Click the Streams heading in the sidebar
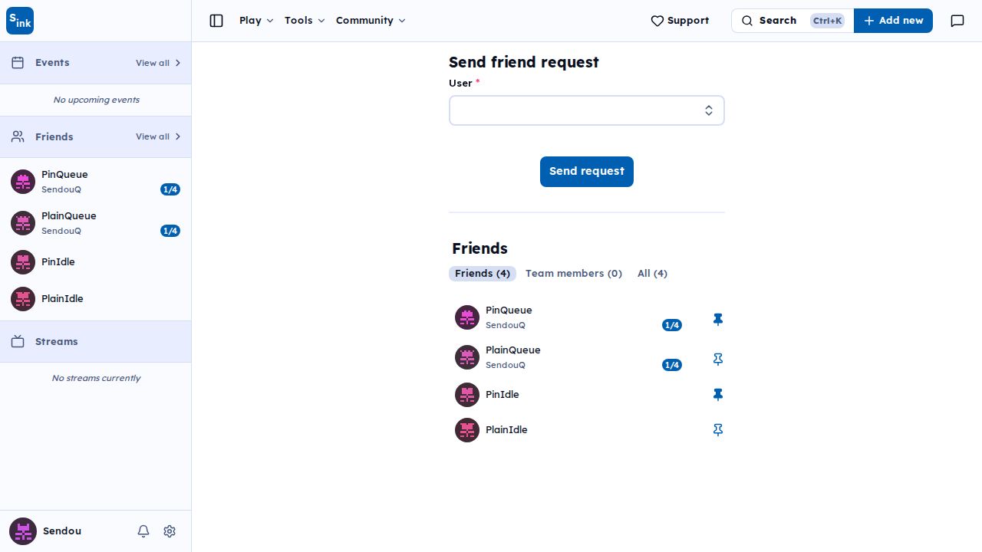982x552 pixels. 57,342
